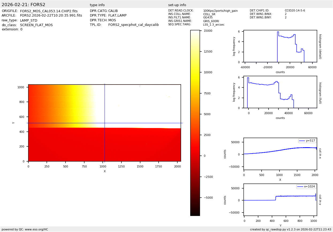Viewport: 333px width, 232px height.
Task: Select the LAMP_STD raw_type value
Action: pos(29,21)
